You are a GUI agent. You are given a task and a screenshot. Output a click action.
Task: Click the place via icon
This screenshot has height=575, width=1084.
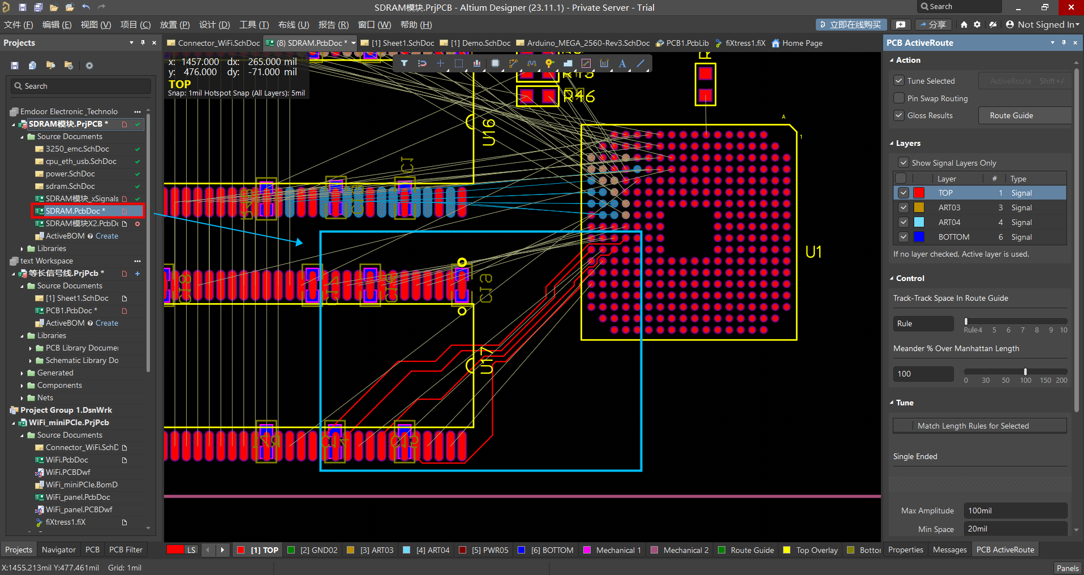pos(549,63)
